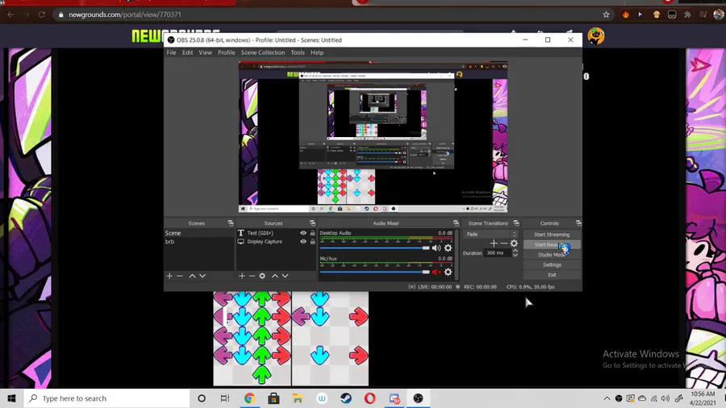This screenshot has height=408, width=726.
Task: Reload the Newgrounds page in Chrome
Action: pyautogui.click(x=42, y=15)
